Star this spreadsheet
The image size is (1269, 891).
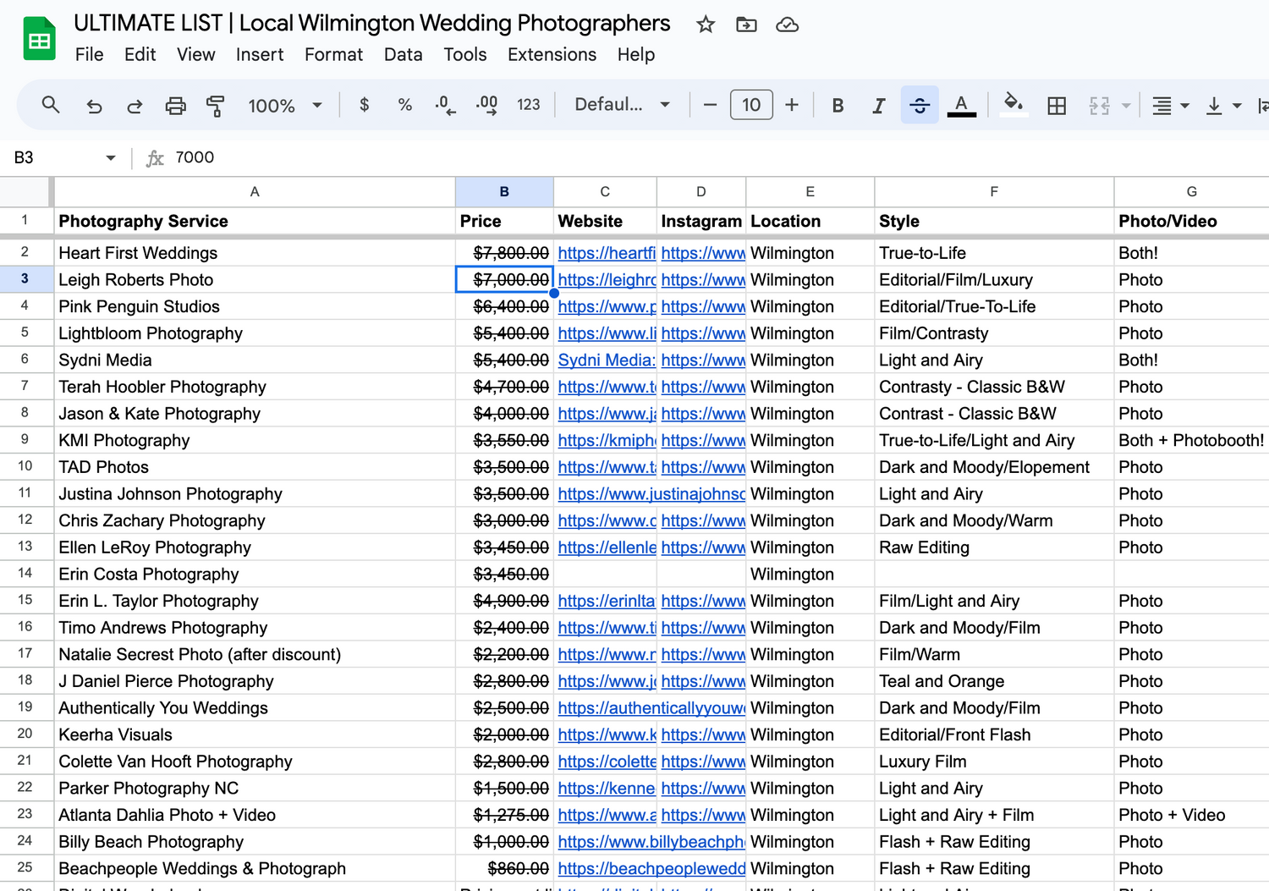pos(706,25)
